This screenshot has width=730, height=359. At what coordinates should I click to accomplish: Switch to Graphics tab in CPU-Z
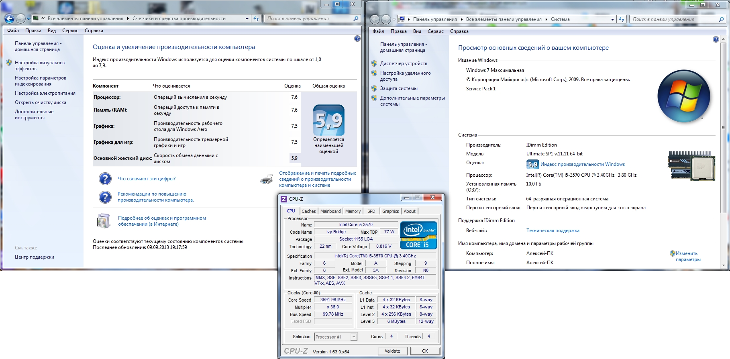[x=391, y=211]
